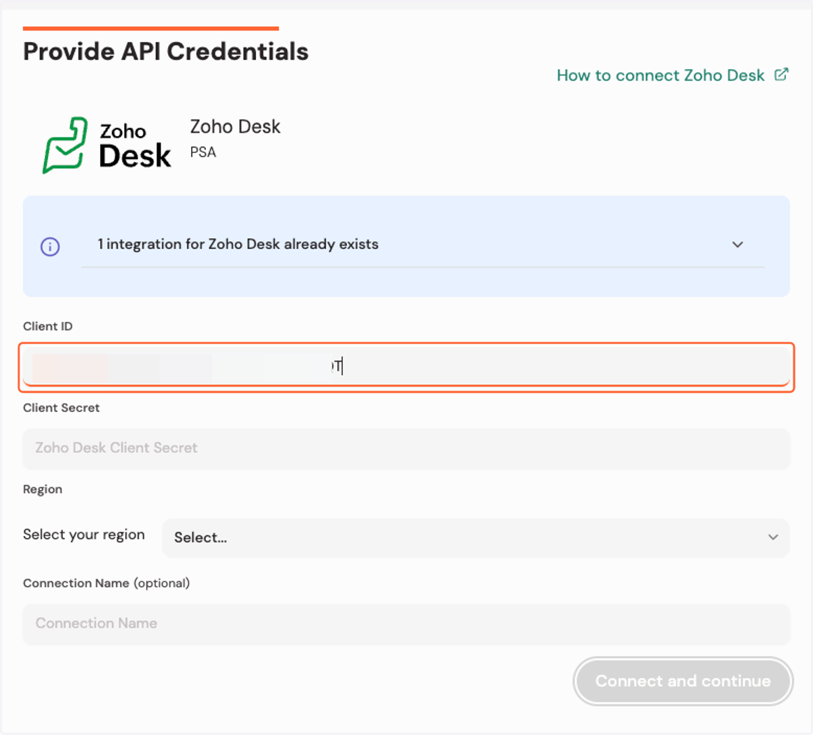Click the external link icon beside Zoho Desk help
The width and height of the screenshot is (813, 735).
pyautogui.click(x=781, y=74)
